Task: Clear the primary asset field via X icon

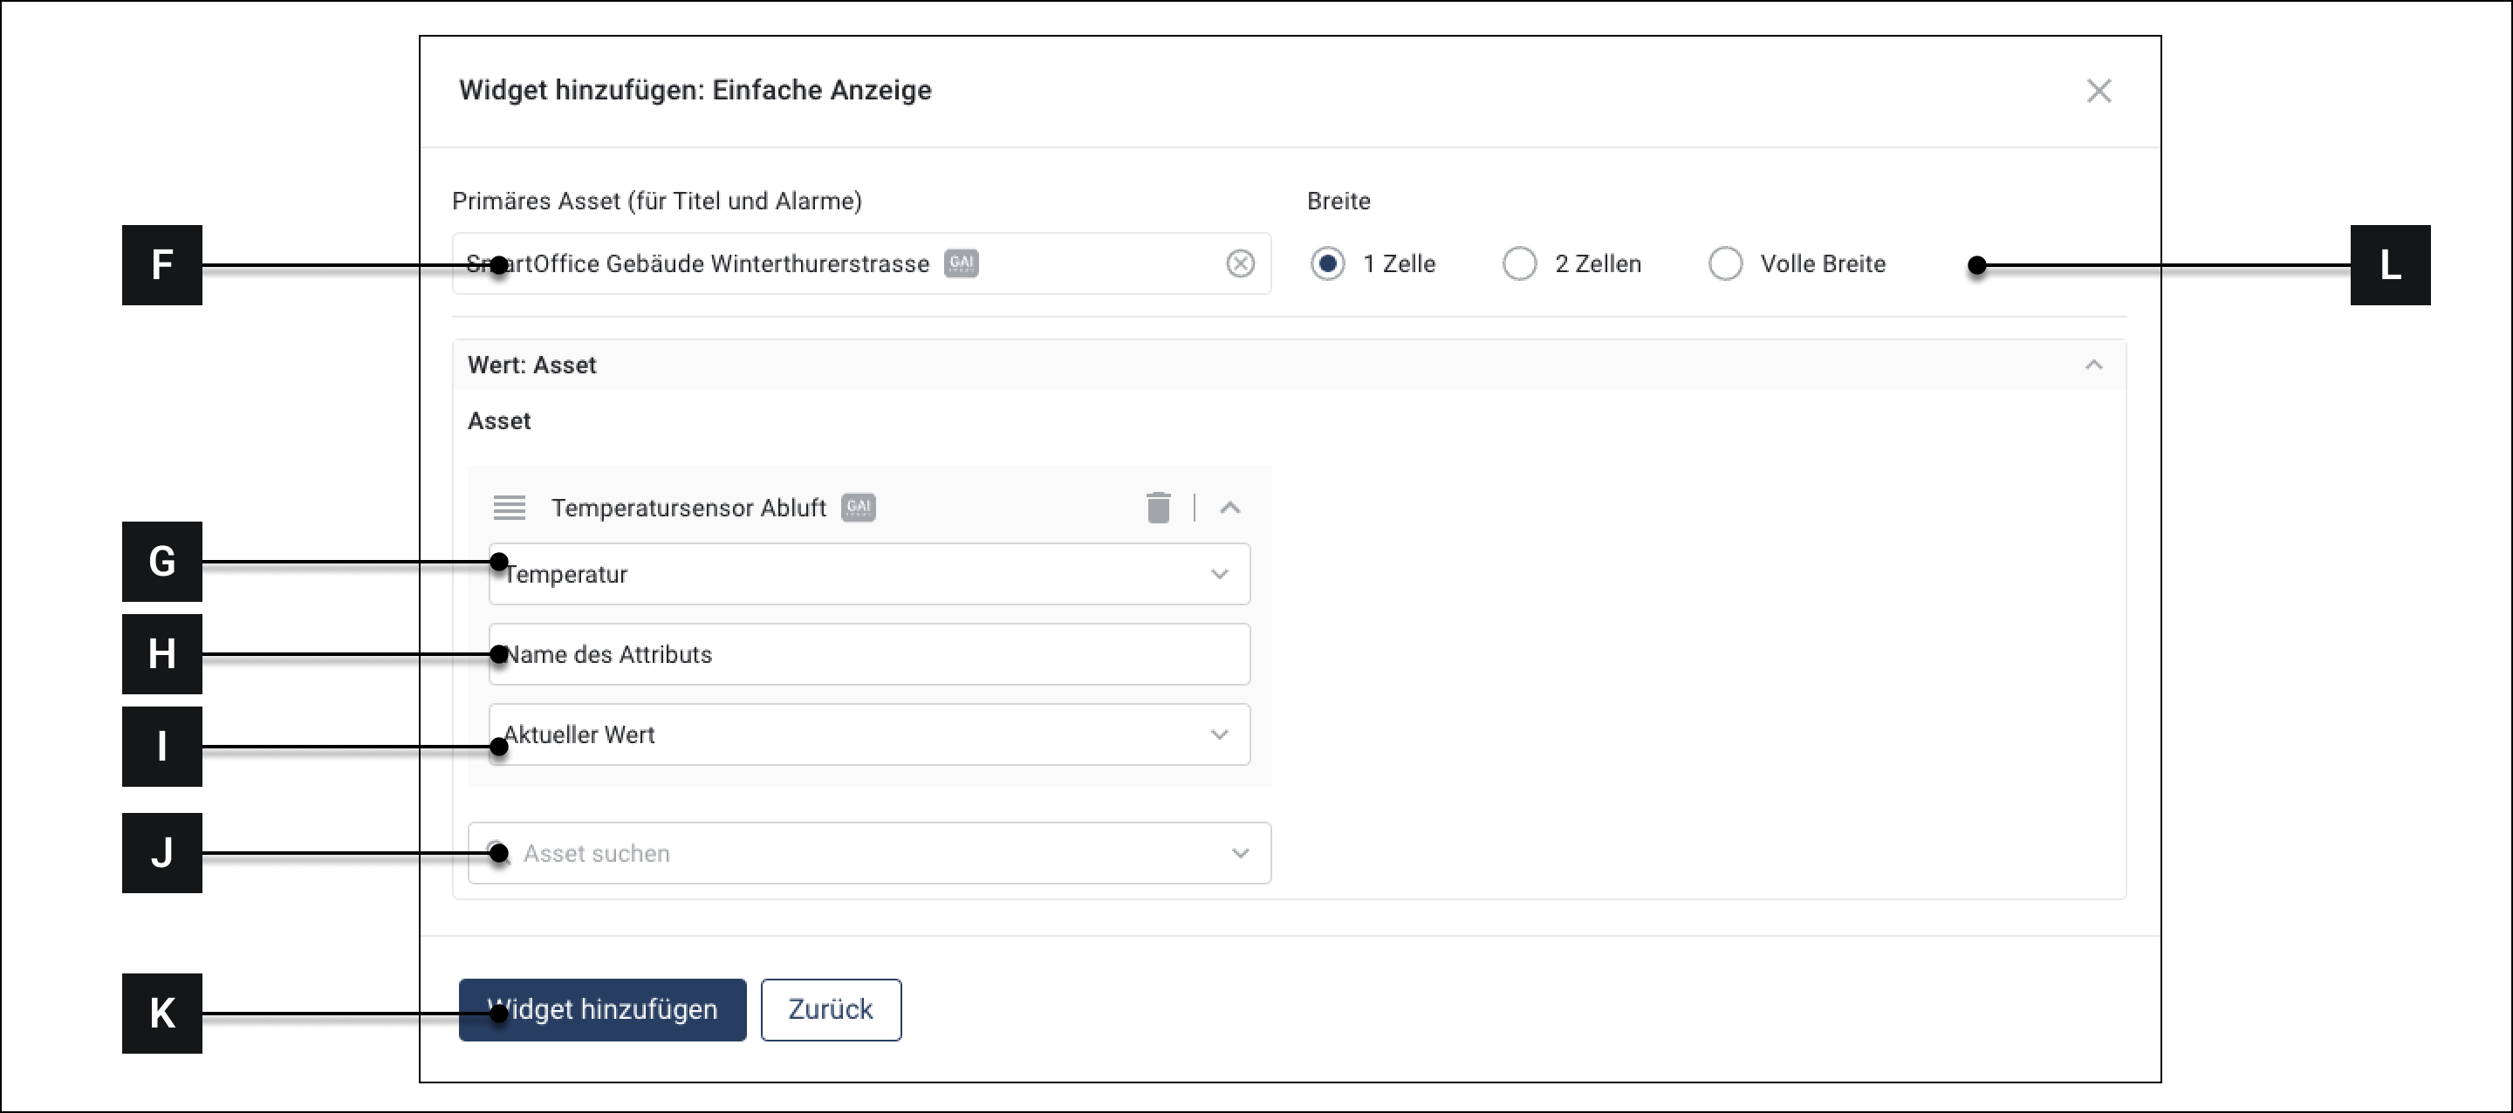Action: click(x=1240, y=263)
